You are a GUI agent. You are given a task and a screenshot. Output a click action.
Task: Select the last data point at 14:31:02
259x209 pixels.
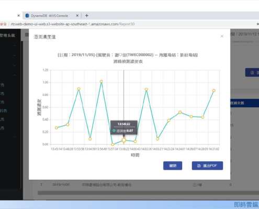click(x=214, y=90)
